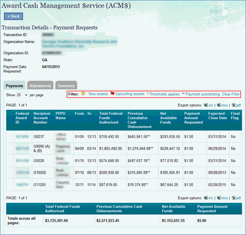Filter by Payment outstanding
Viewport: 246px width, 235px height.
(202, 94)
